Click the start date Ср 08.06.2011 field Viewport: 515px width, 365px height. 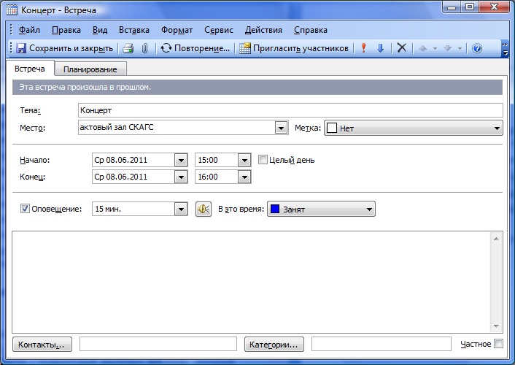[133, 160]
